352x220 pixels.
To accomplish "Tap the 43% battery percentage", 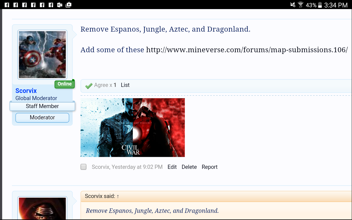I will 311,5.
